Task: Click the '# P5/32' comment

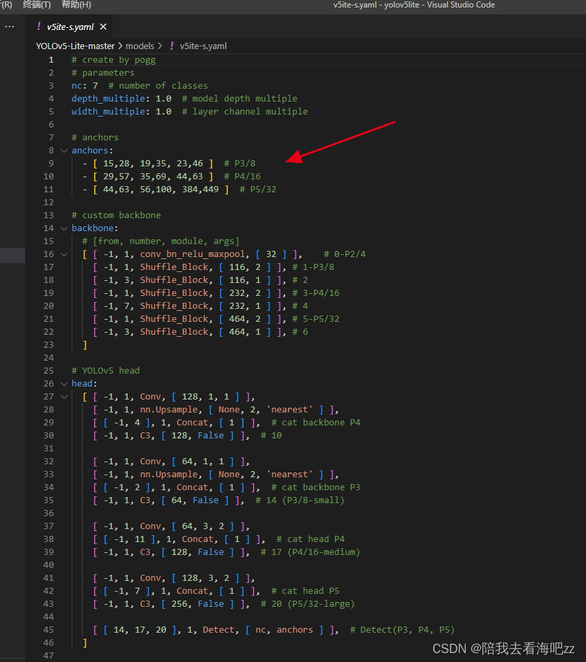Action: coord(258,189)
